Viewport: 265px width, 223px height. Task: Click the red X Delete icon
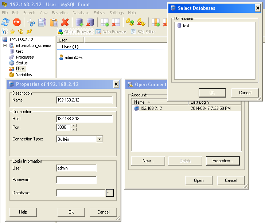tap(65, 22)
